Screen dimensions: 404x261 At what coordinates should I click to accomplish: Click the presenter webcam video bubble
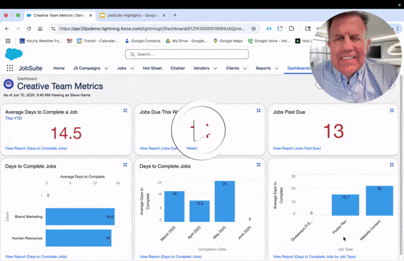coord(355,57)
